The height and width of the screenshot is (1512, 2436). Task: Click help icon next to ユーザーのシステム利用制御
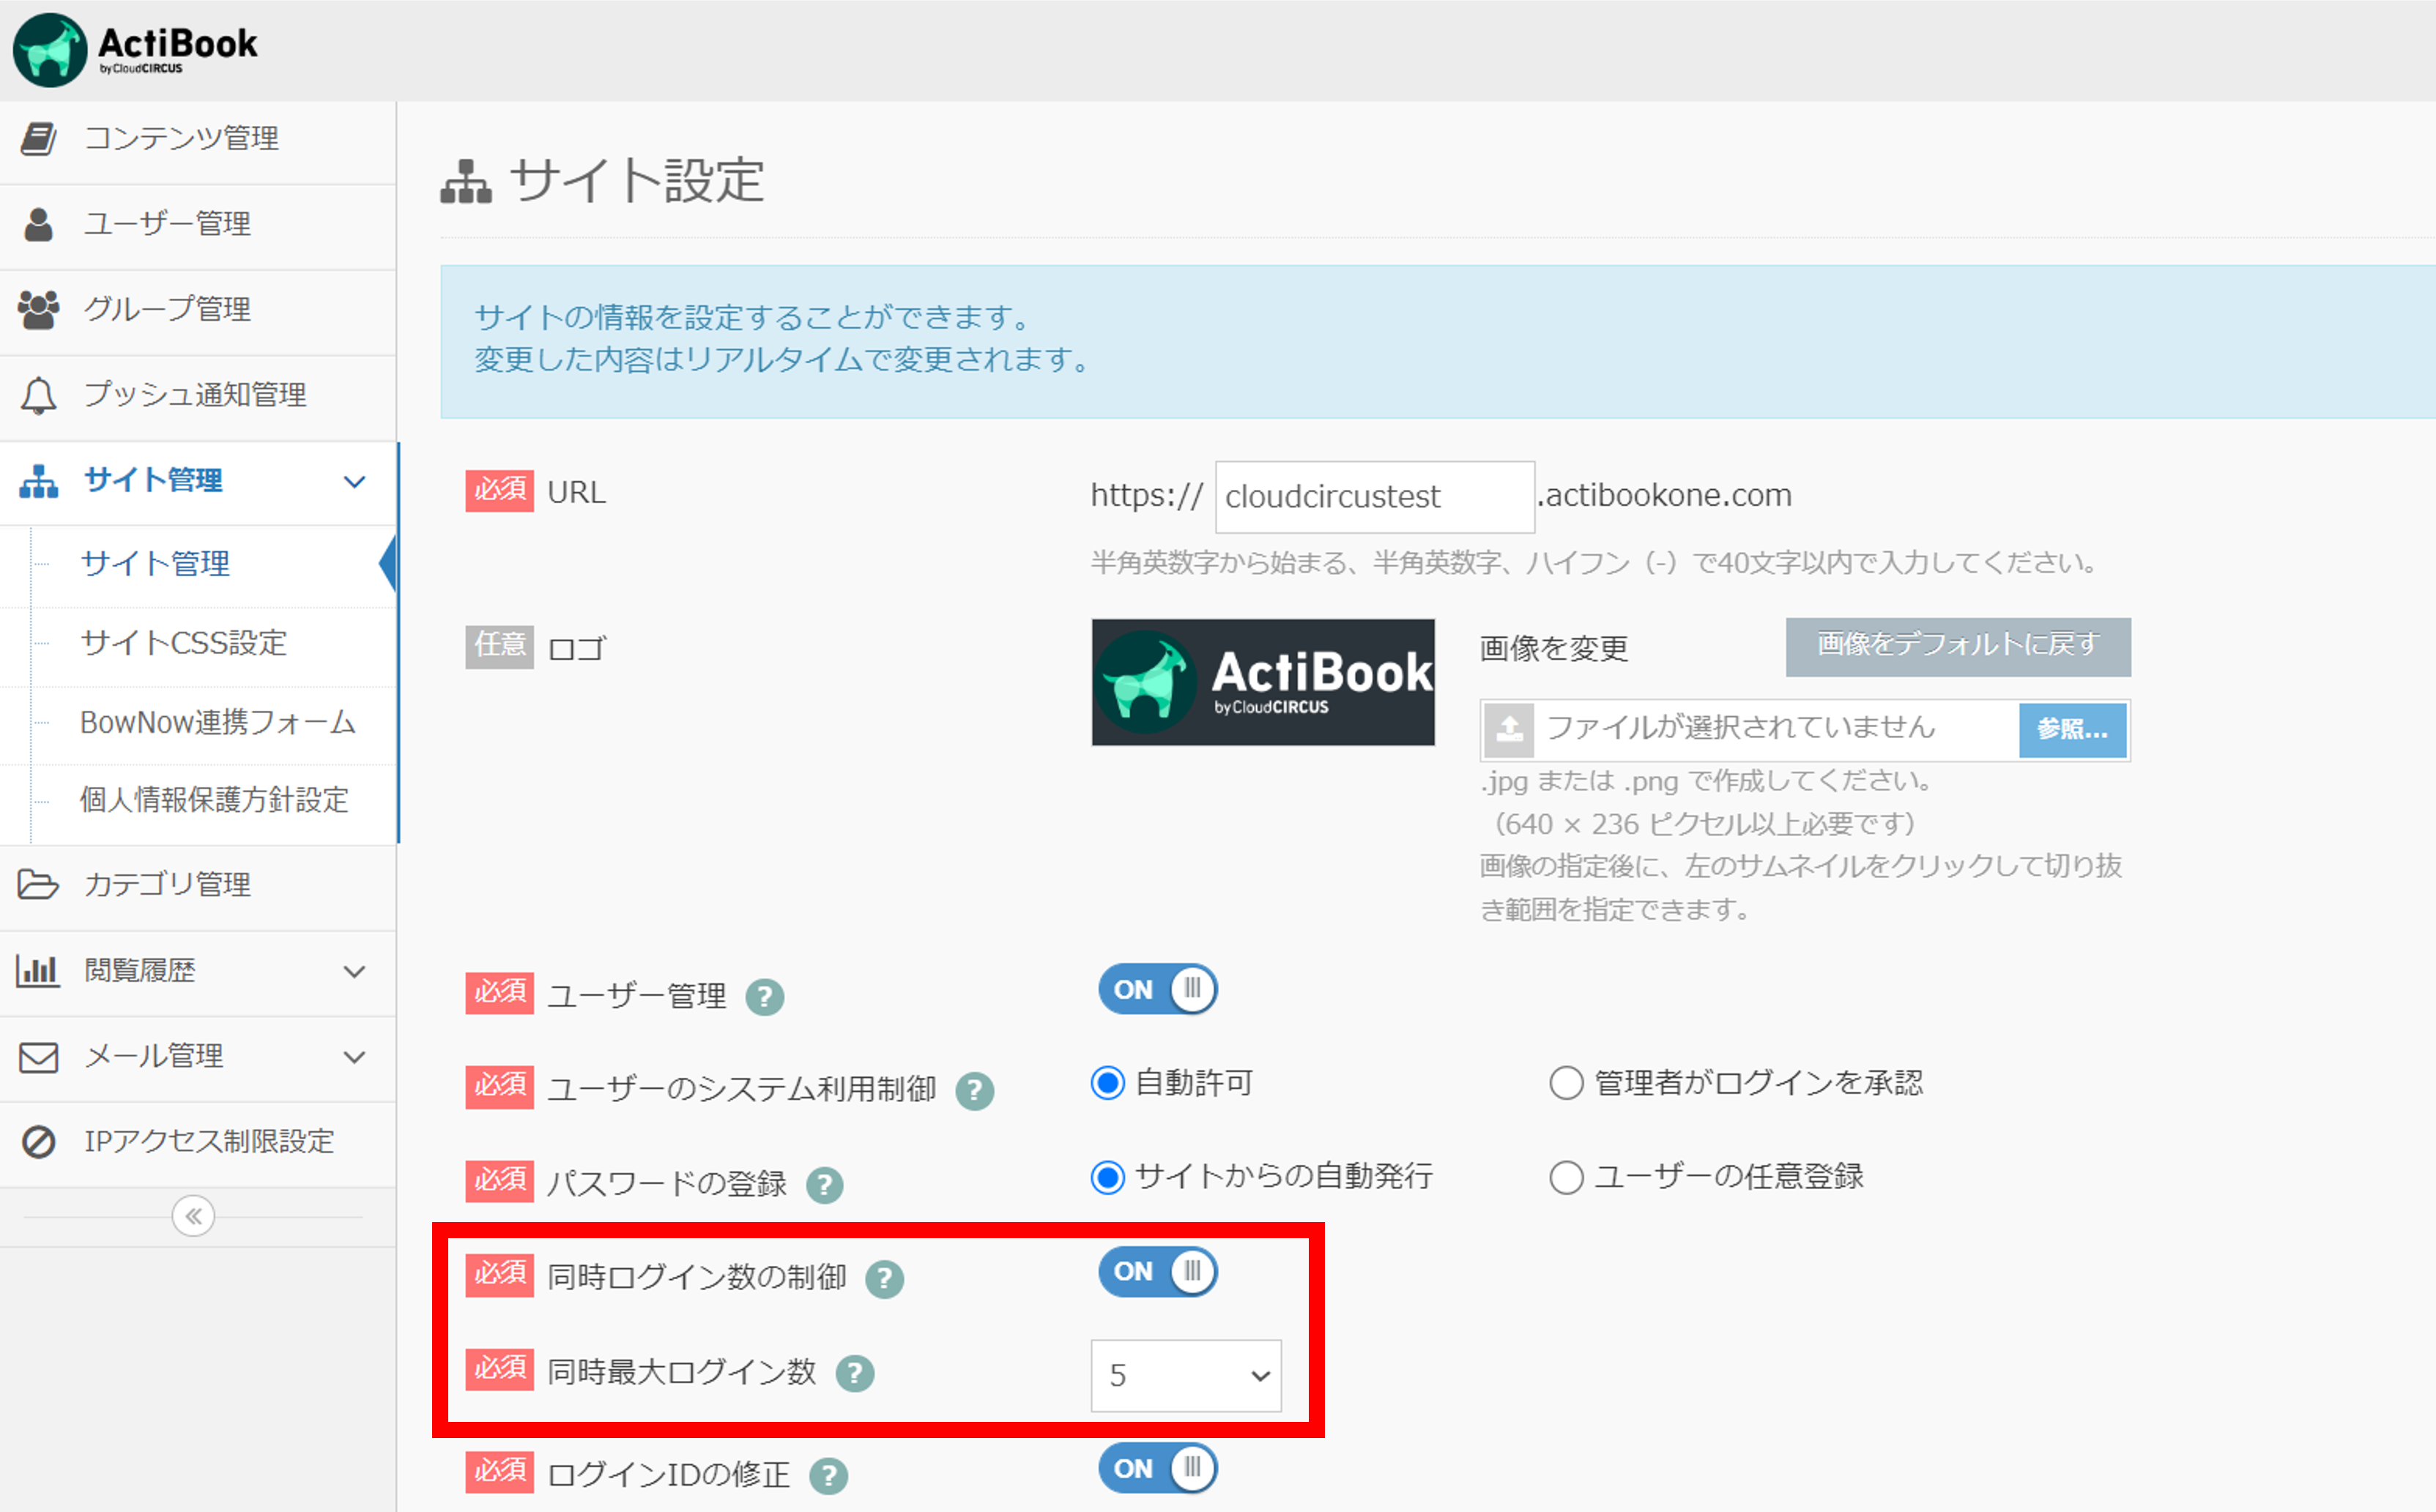pyautogui.click(x=974, y=1091)
